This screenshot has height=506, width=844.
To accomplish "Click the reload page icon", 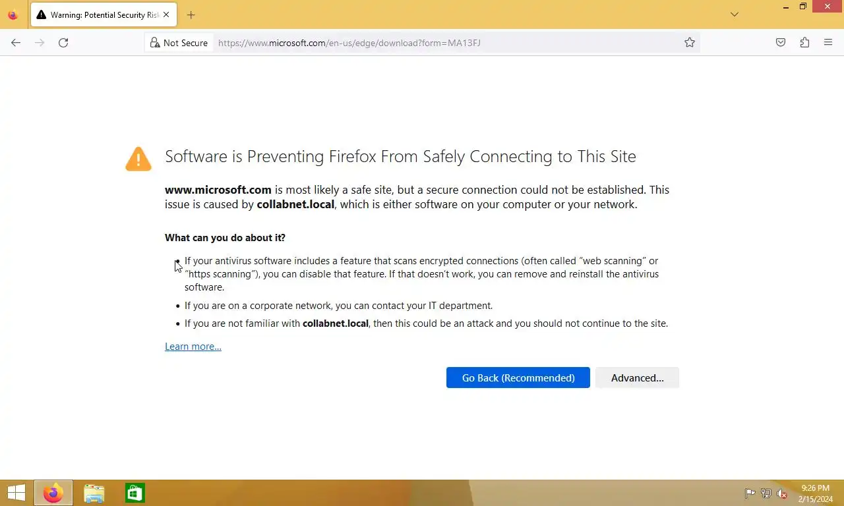I will click(63, 43).
